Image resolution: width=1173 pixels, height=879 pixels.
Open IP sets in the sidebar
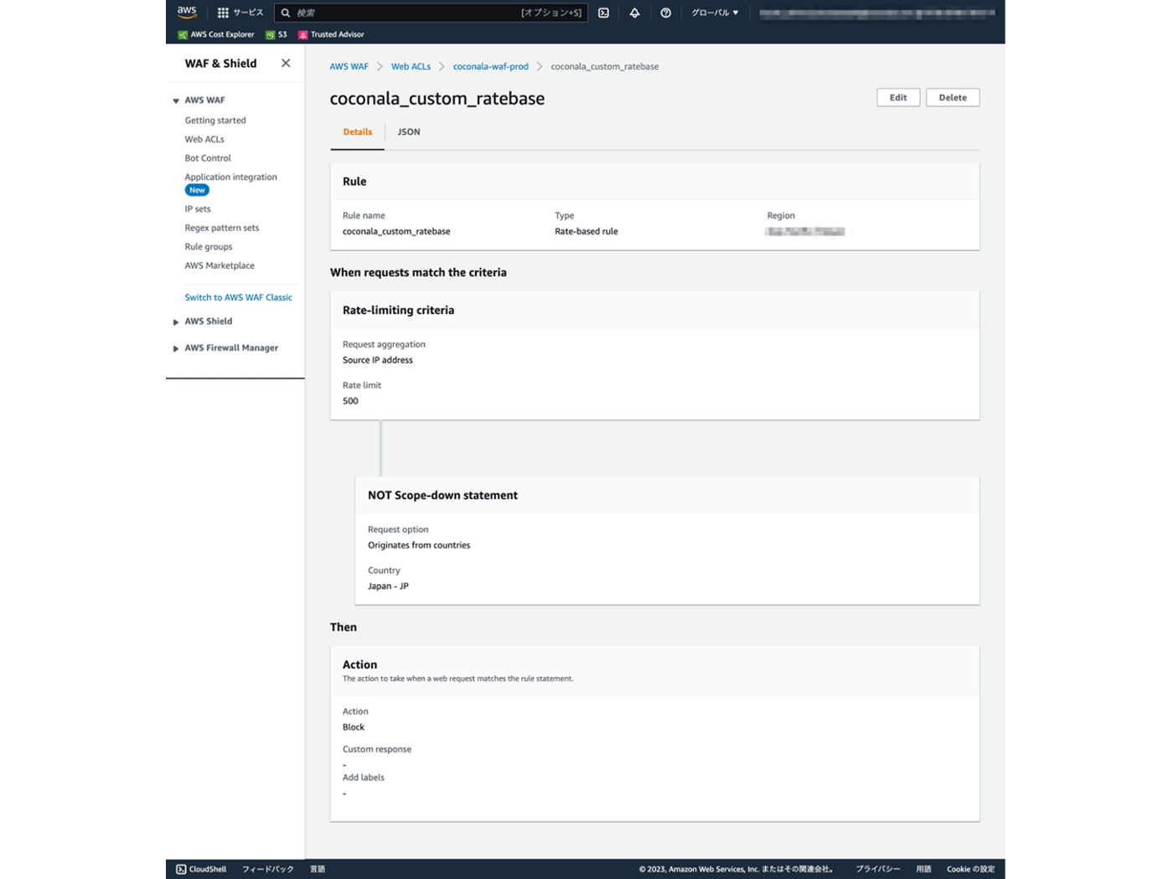tap(197, 208)
